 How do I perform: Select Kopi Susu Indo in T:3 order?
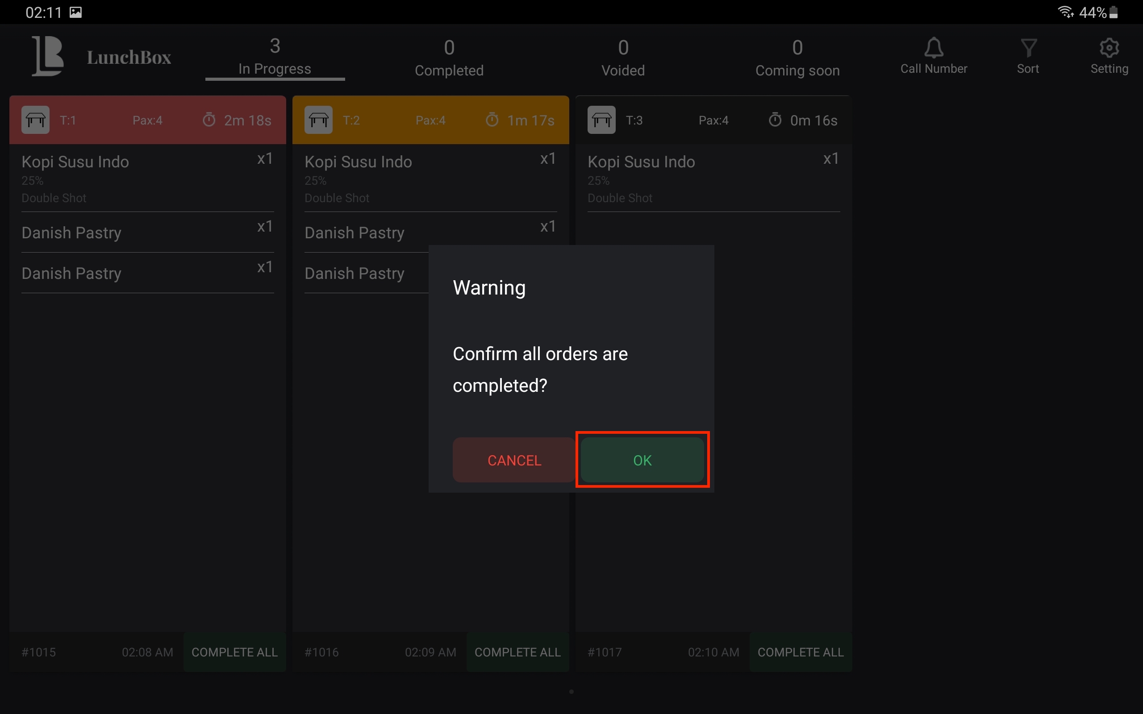pyautogui.click(x=641, y=162)
